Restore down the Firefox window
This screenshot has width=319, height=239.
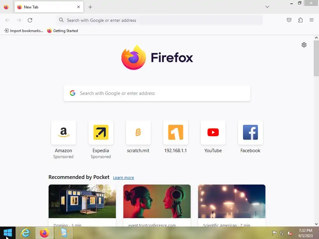[299, 3]
